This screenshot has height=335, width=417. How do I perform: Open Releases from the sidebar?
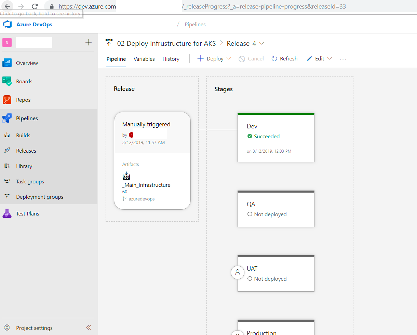coord(8,151)
